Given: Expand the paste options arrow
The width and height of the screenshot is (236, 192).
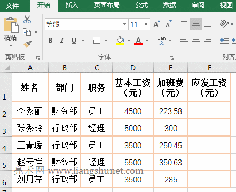Looking at the screenshot, I should click(x=11, y=46).
